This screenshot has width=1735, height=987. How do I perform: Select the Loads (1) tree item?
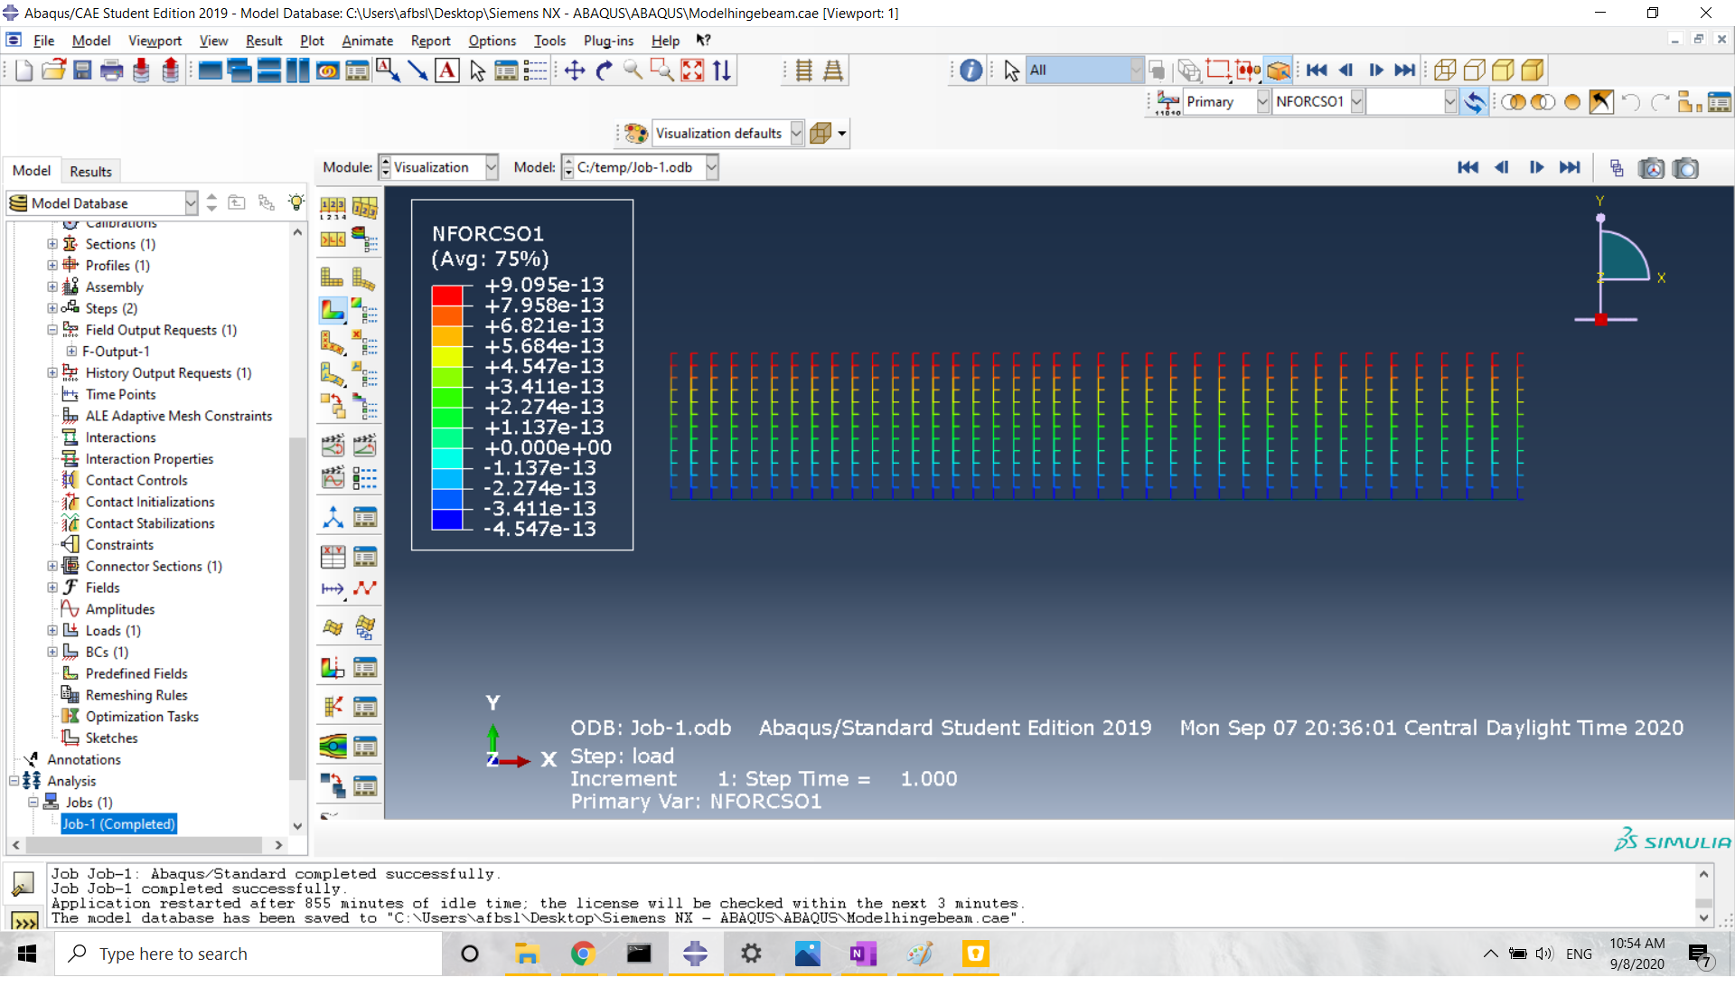coord(113,632)
